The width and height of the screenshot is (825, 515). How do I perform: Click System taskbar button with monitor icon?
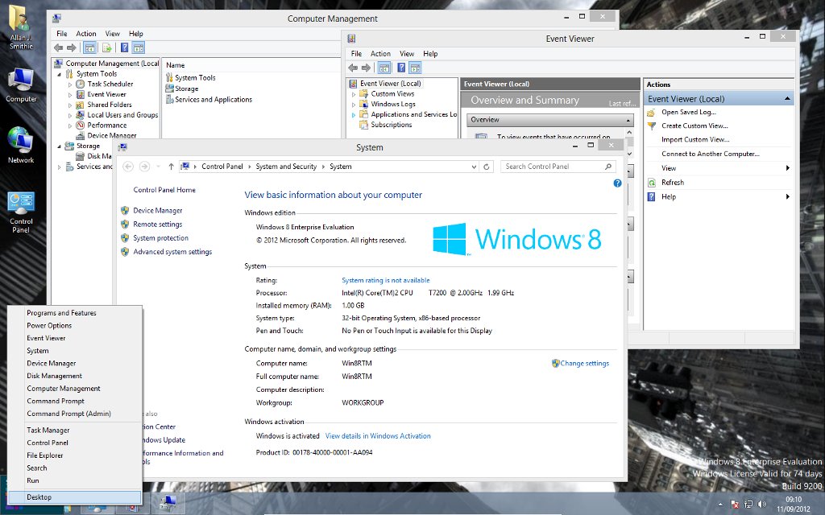click(x=168, y=503)
